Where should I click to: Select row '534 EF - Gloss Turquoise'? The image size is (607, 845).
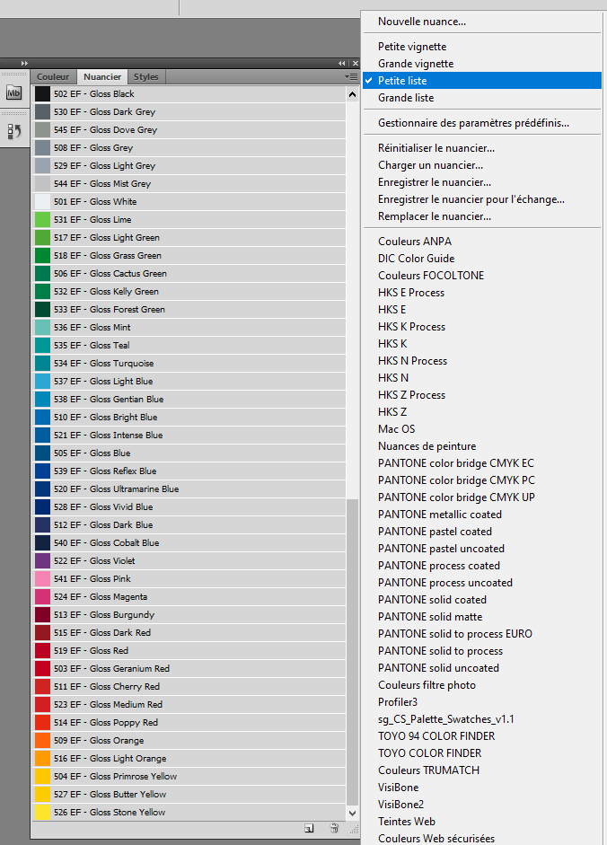(x=189, y=363)
